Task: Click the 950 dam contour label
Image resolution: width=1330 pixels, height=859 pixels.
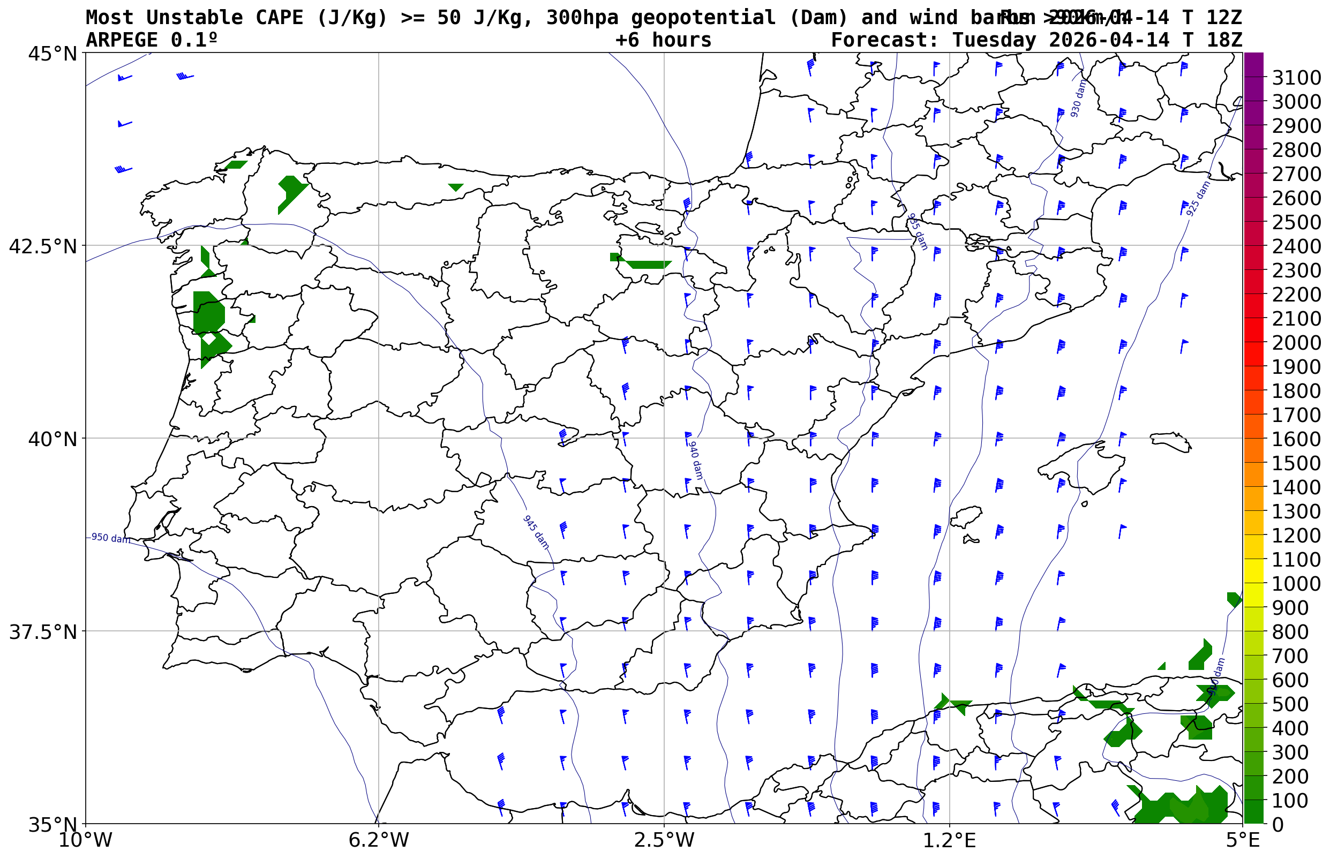Action: click(x=110, y=538)
